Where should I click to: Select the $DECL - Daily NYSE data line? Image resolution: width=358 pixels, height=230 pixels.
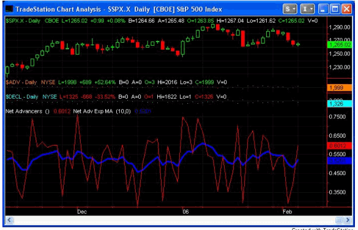(116, 97)
